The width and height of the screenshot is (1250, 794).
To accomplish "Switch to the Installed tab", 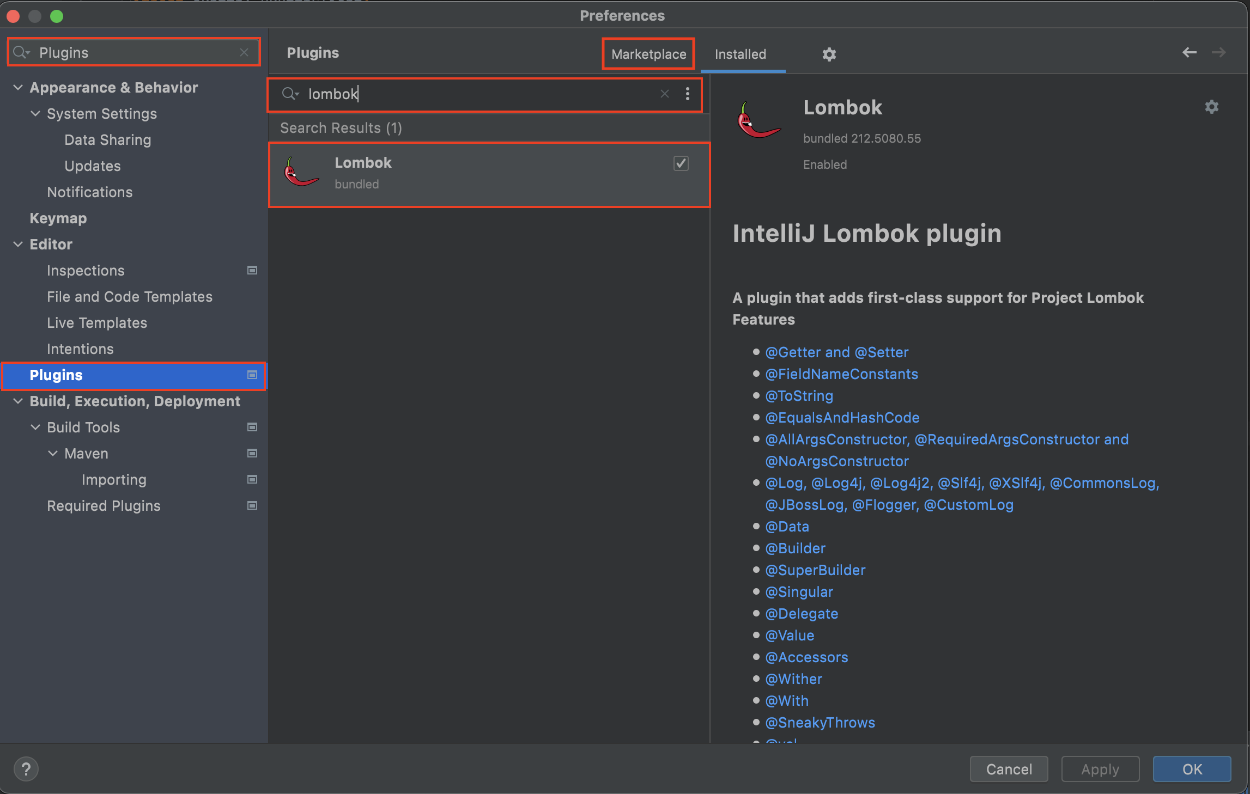I will coord(740,54).
